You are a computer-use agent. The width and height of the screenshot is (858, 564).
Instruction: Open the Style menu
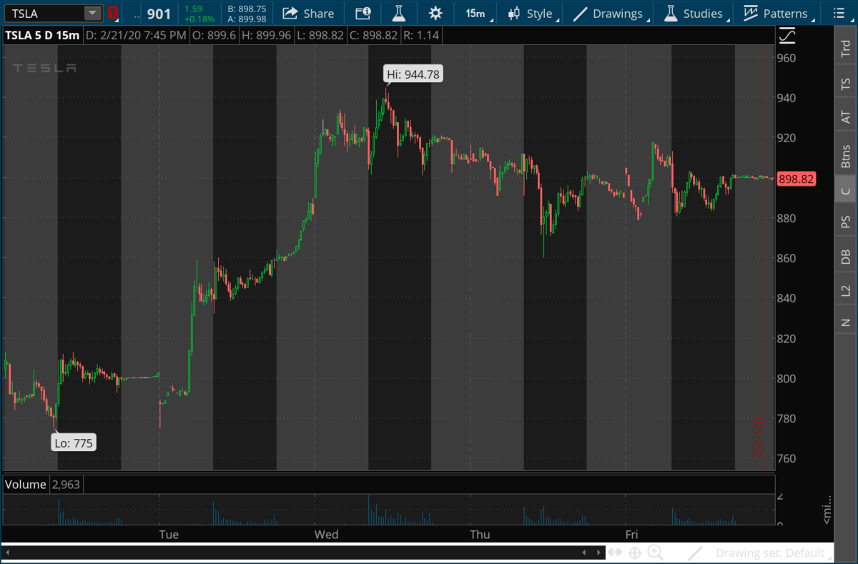pos(531,13)
